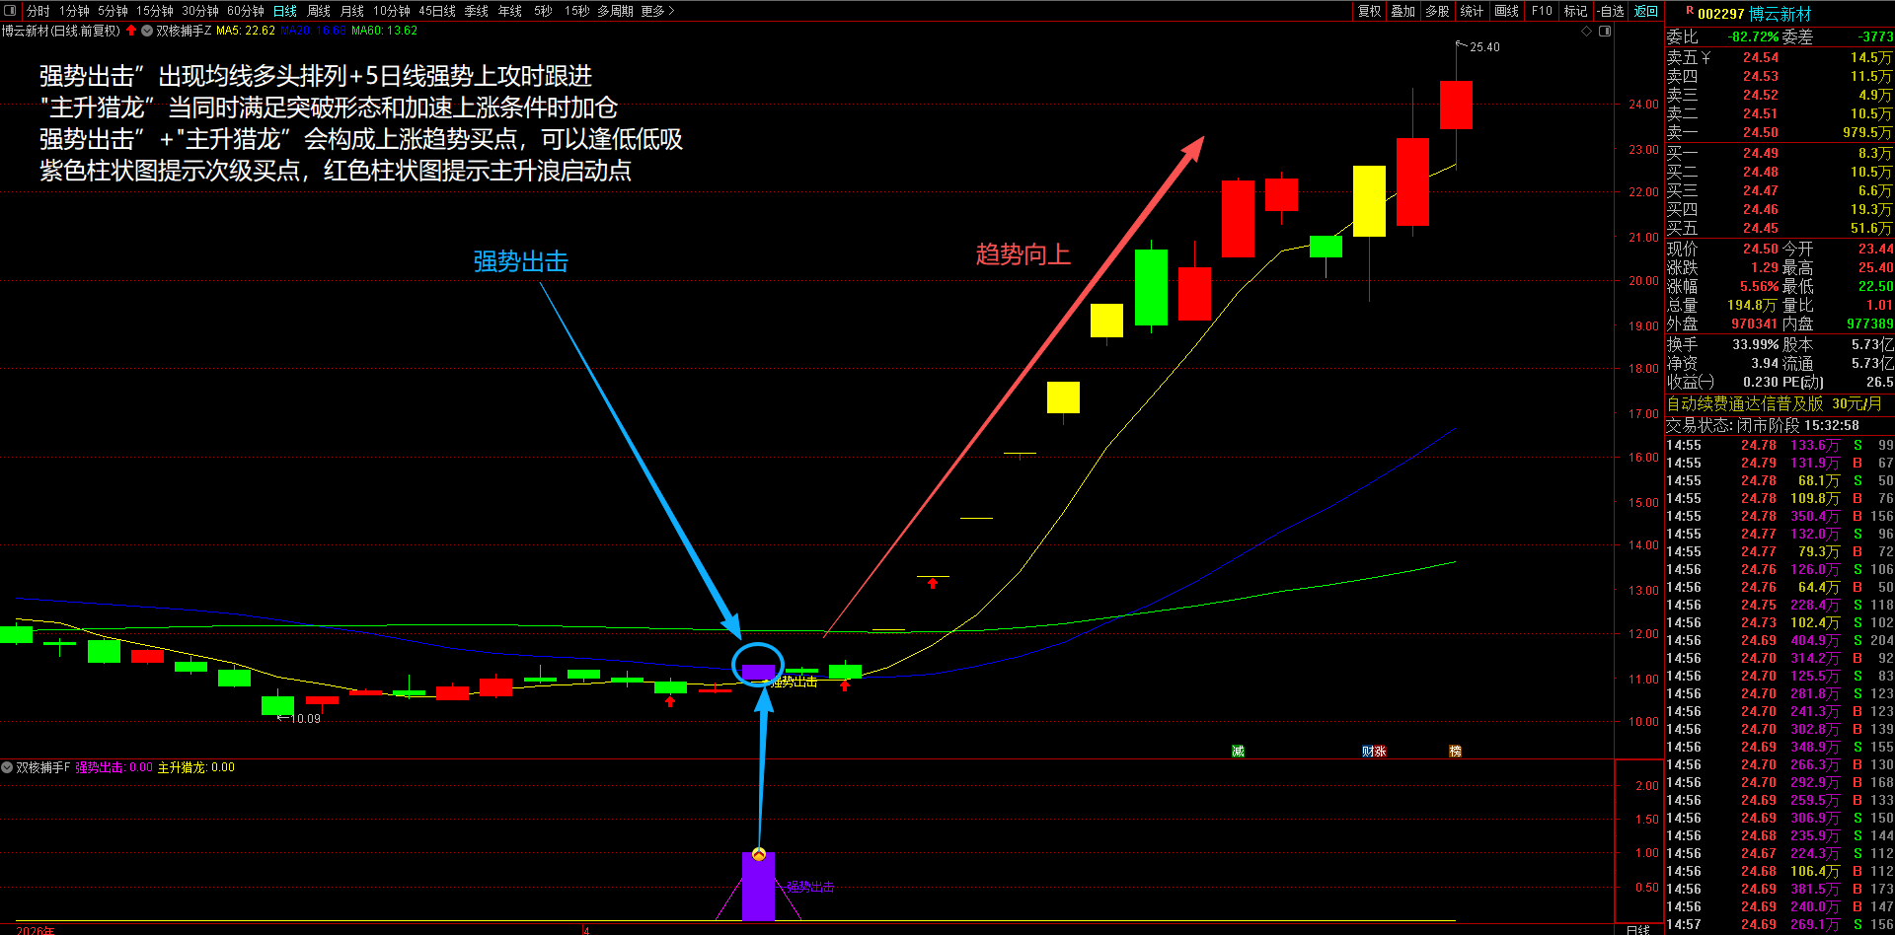Screen dimensions: 1895x935
Task: Click the 减 marker icon on timeline
Action: (1238, 752)
